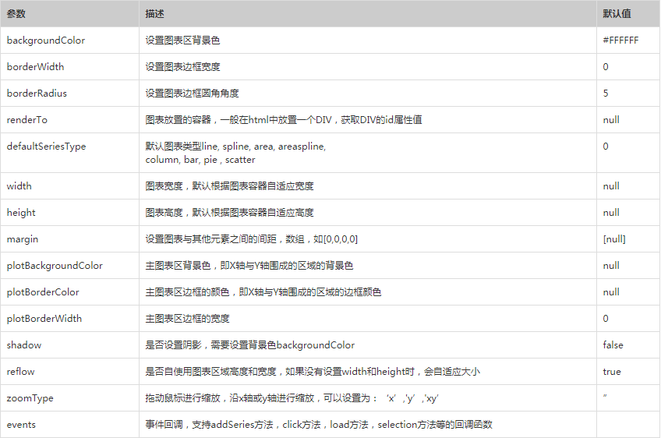Click the null default for plotBackgroundColor

point(611,266)
